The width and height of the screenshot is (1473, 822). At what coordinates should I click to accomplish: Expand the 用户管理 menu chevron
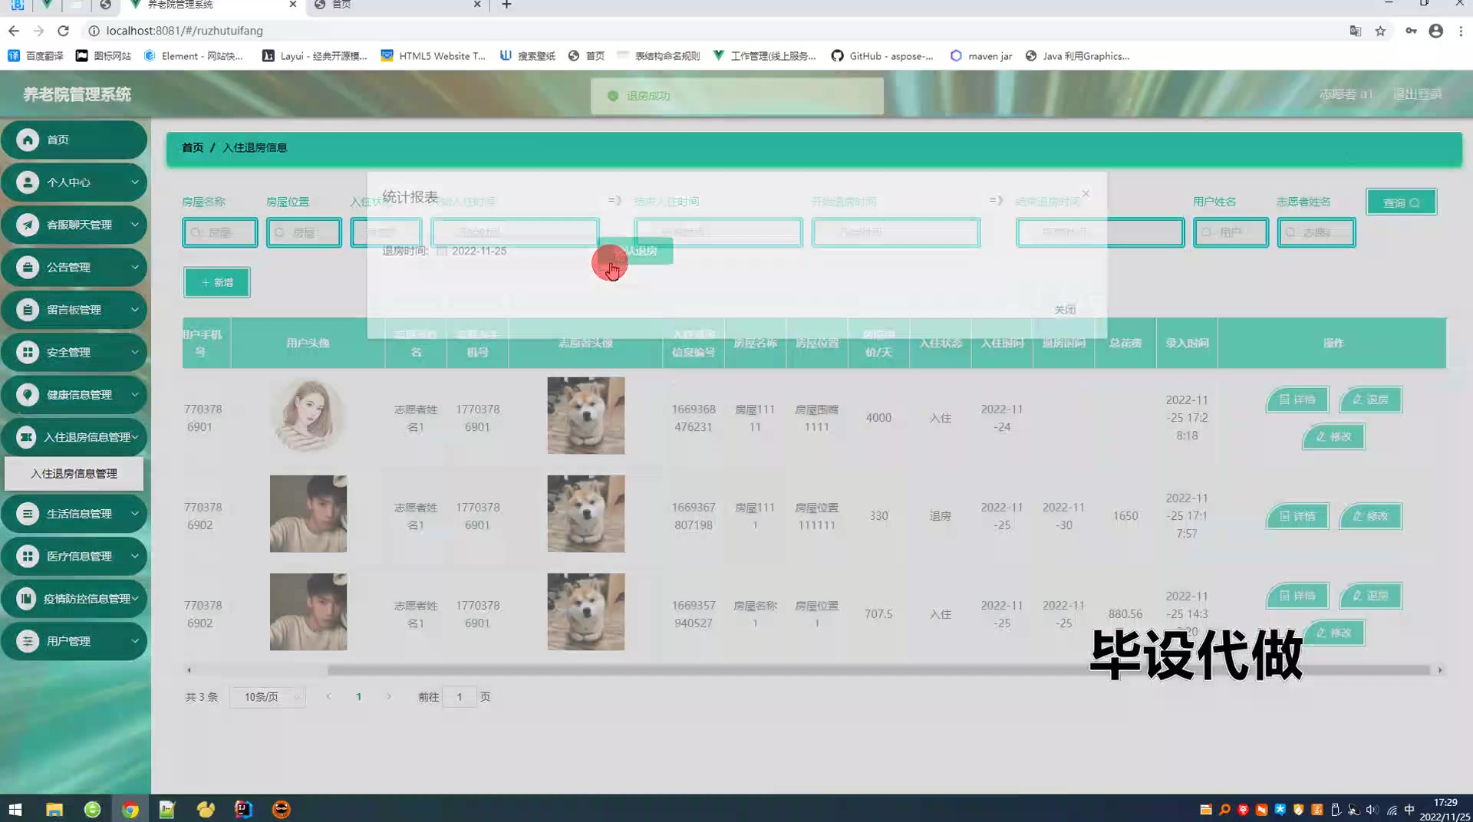click(x=135, y=641)
